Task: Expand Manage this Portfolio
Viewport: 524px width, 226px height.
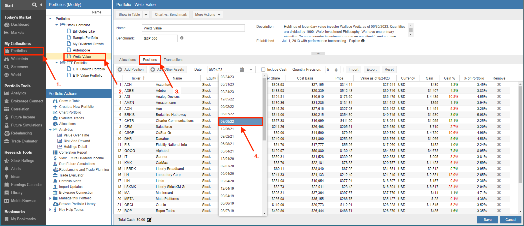Action: point(50,198)
